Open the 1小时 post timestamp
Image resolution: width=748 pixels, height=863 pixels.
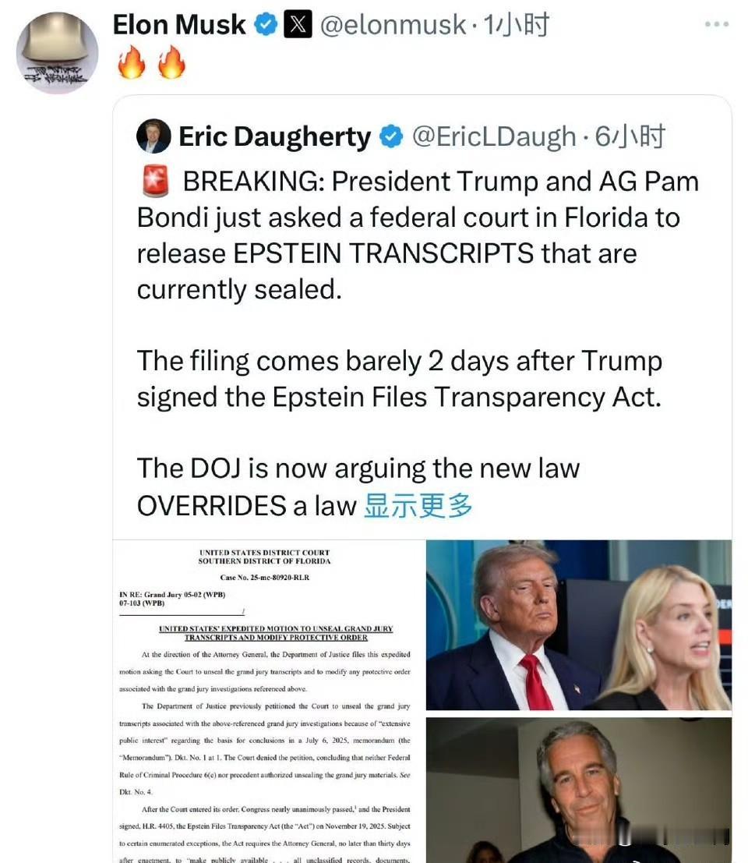(x=516, y=25)
